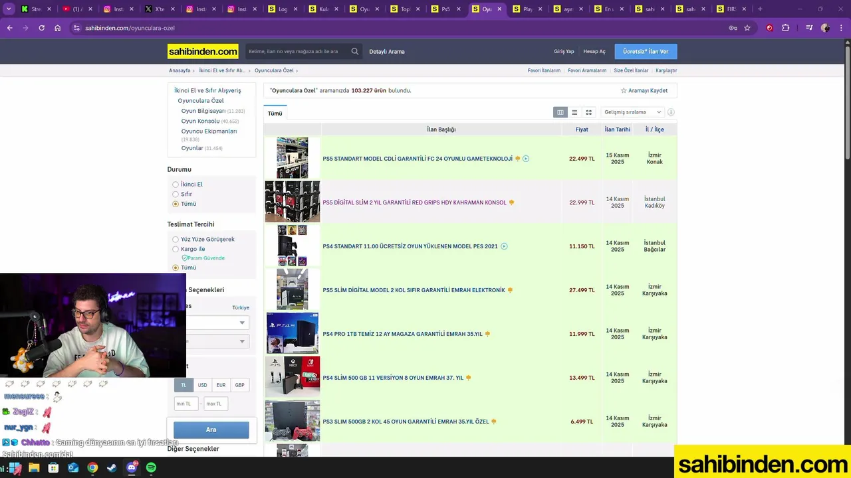Go back using the browser back arrow
851x478 pixels.
coord(9,28)
